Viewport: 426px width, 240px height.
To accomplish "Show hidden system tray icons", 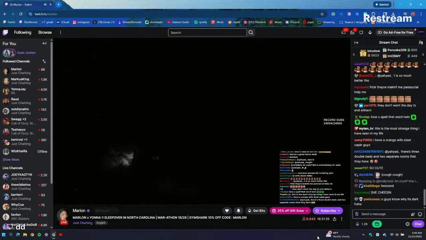I will (363, 235).
